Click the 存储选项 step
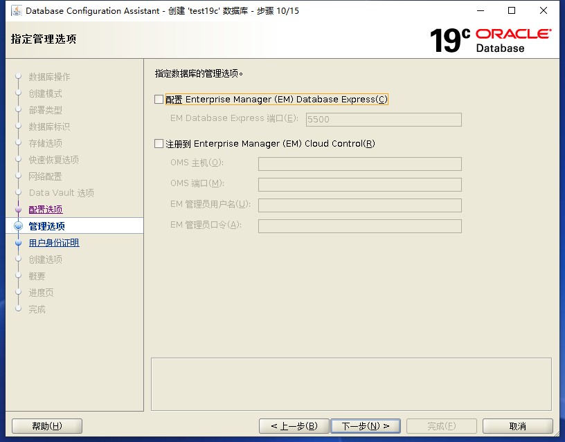 tap(46, 143)
